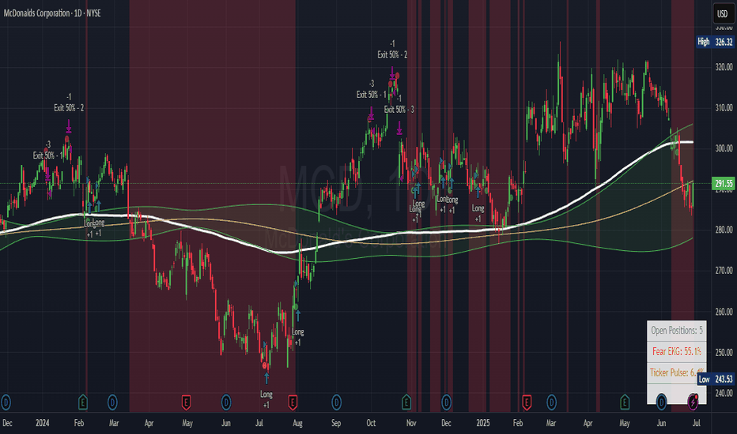
Task: Click the Exit 50% - 1 label in January 2024
Action: point(48,155)
